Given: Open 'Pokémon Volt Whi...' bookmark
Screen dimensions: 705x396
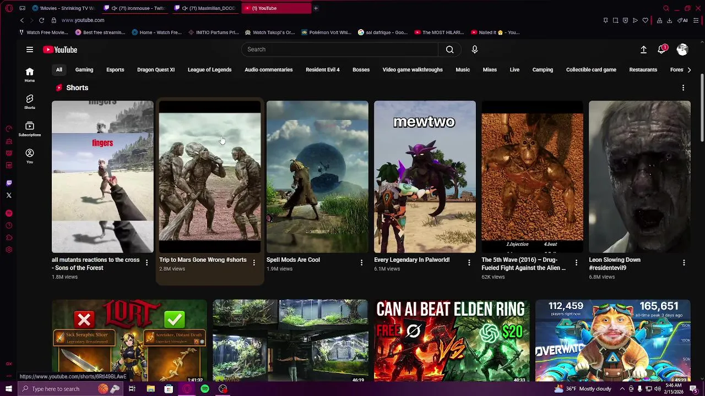Looking at the screenshot, I should (326, 32).
